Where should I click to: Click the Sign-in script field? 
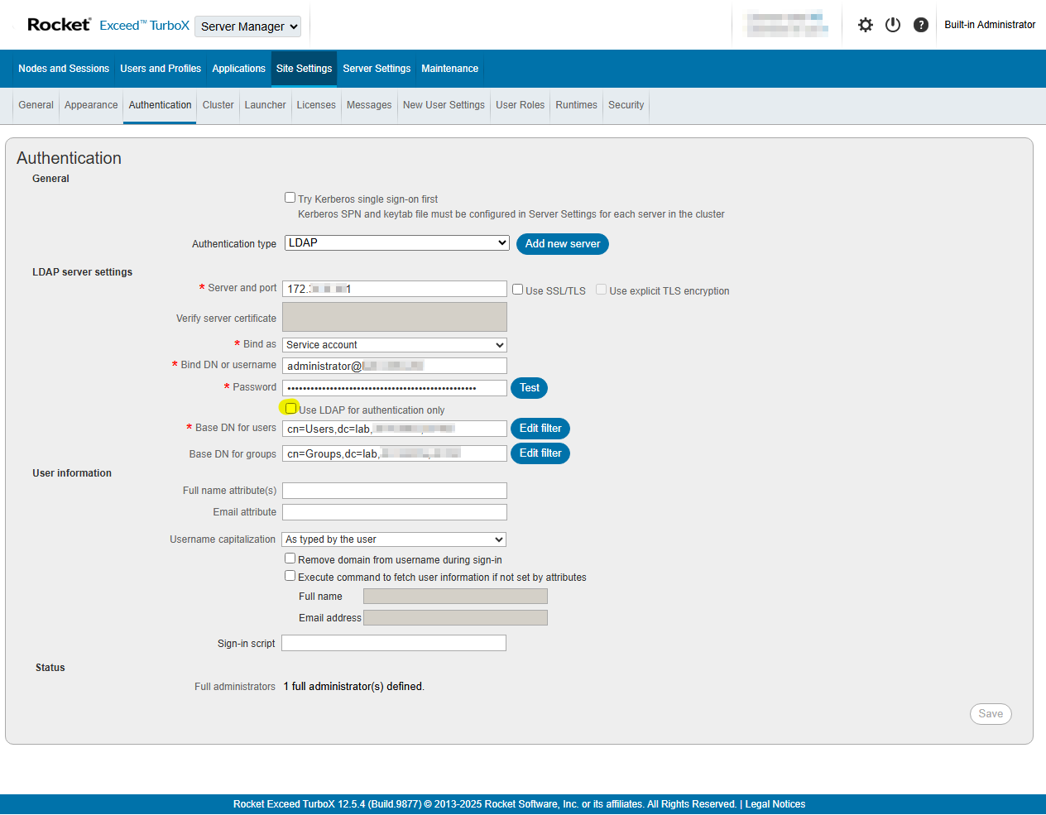[394, 643]
